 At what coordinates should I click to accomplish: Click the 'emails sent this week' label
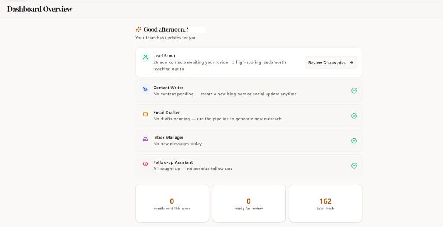(x=172, y=208)
